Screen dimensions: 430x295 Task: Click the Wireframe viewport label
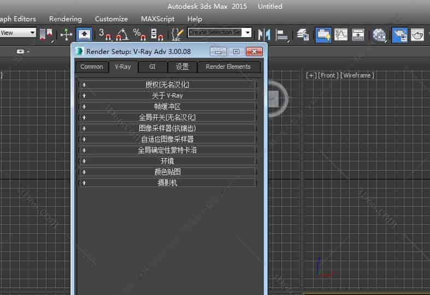(358, 75)
